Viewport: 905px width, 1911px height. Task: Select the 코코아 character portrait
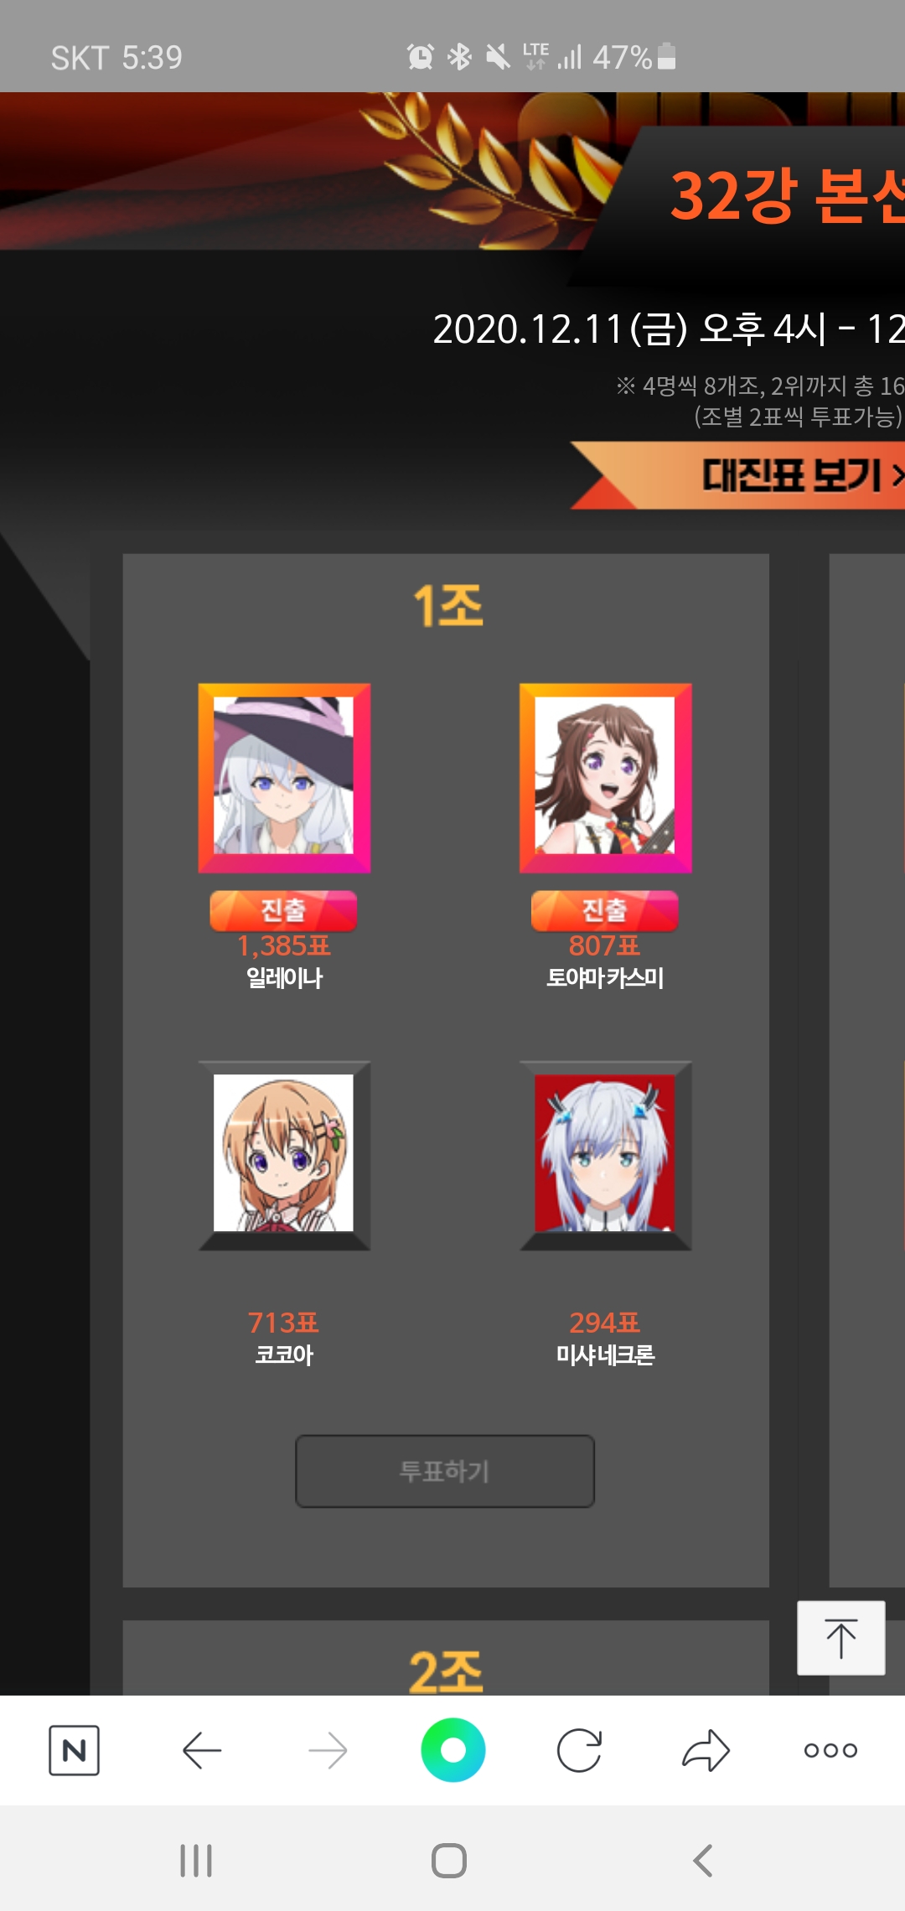point(284,1155)
